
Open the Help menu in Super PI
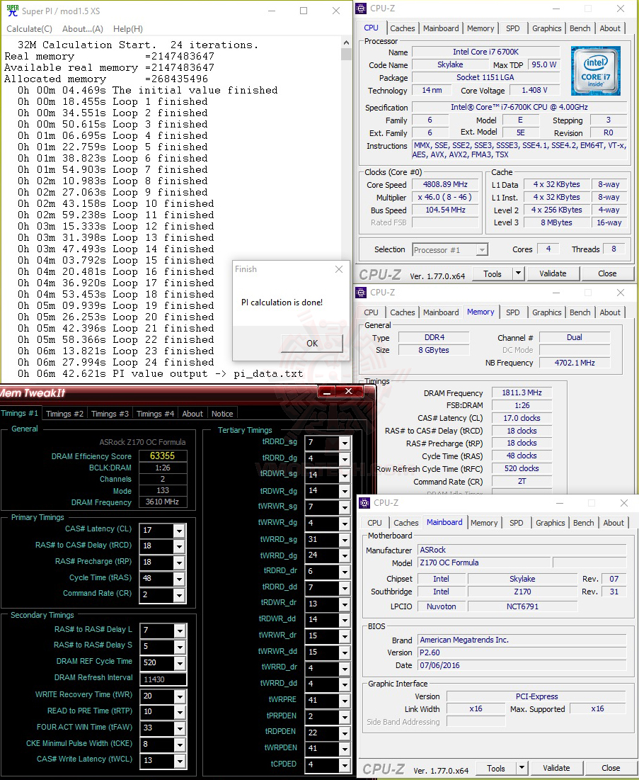click(x=127, y=28)
